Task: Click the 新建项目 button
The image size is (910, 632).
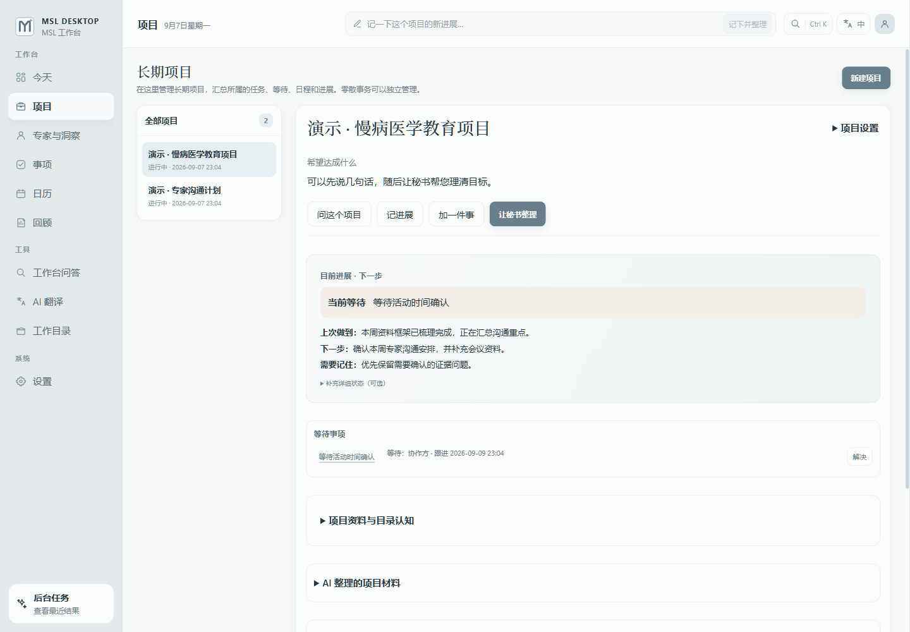Action: (x=866, y=78)
